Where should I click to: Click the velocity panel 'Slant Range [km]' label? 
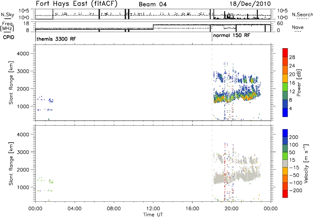pyautogui.click(x=11, y=163)
